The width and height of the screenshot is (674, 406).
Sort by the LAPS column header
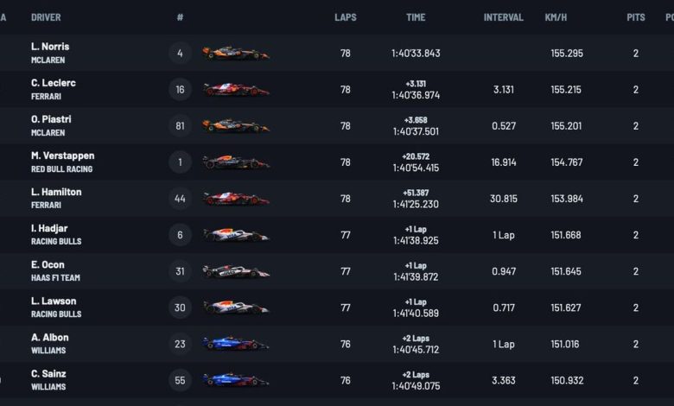[x=345, y=17]
